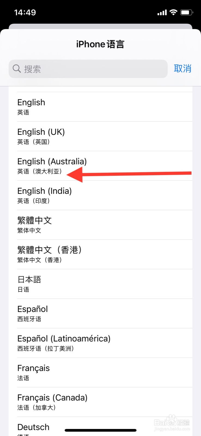The image size is (201, 436).
Task: Pick Français from the language list
Action: (100, 373)
